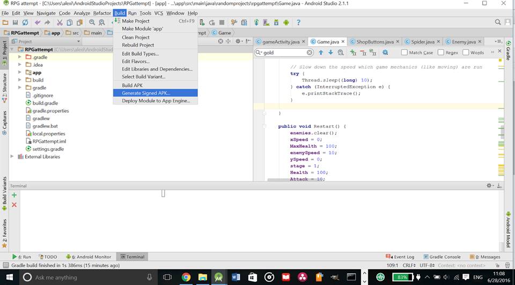Expand the .gradle folder
515x285 pixels.
(20, 57)
